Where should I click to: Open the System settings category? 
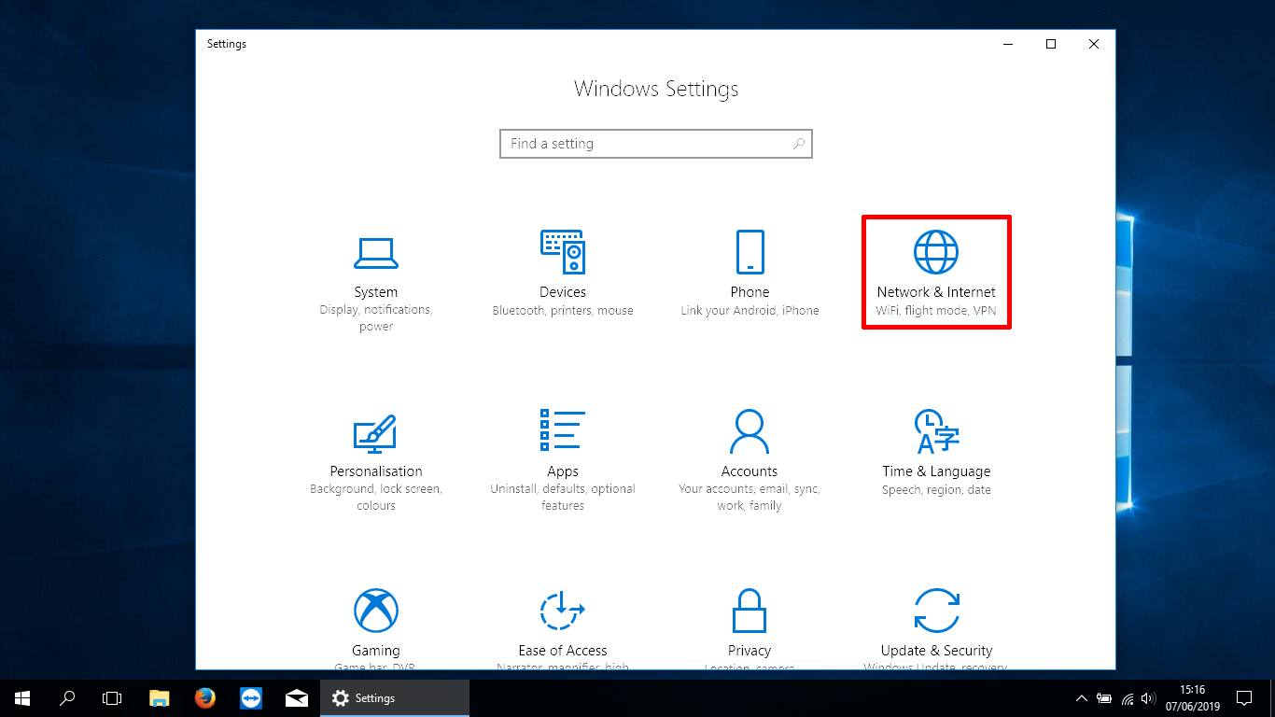(x=376, y=281)
